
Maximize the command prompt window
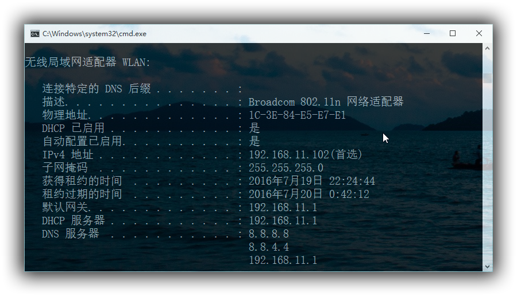(x=453, y=34)
